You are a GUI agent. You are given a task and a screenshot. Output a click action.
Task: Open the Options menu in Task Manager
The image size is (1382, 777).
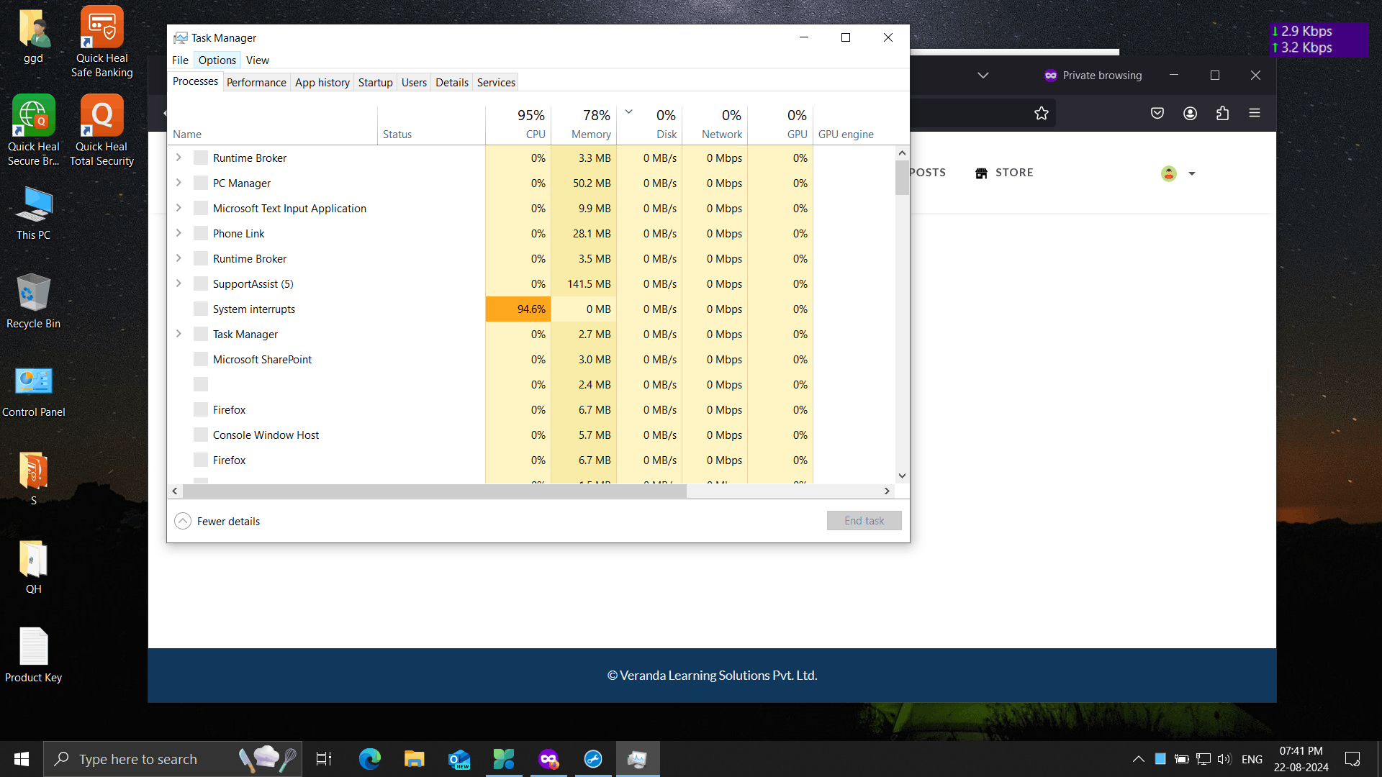pyautogui.click(x=217, y=60)
